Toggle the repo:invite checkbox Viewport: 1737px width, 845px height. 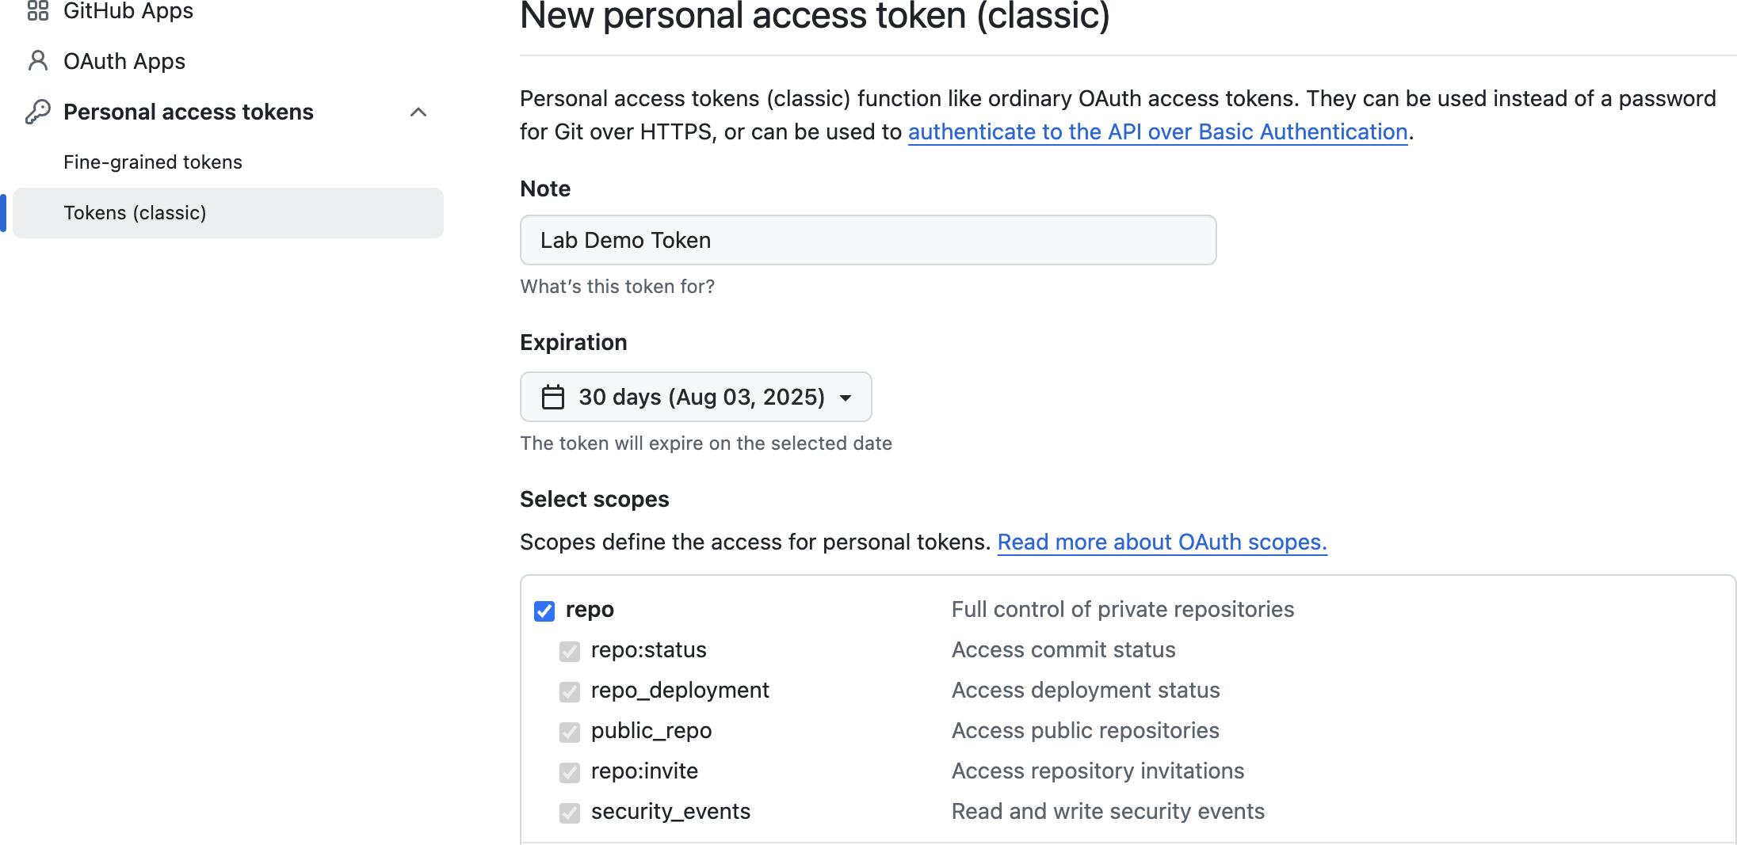tap(570, 772)
